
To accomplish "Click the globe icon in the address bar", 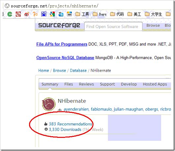I will click(x=7, y=6).
